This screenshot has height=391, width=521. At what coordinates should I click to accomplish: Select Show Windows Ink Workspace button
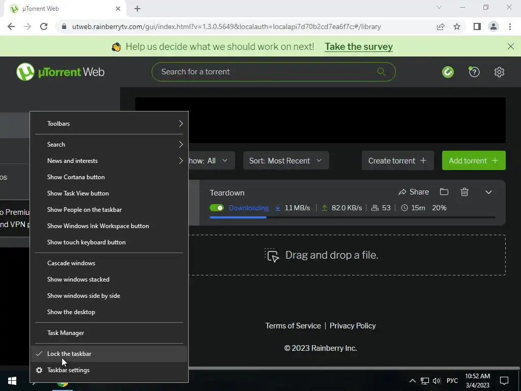point(109,226)
